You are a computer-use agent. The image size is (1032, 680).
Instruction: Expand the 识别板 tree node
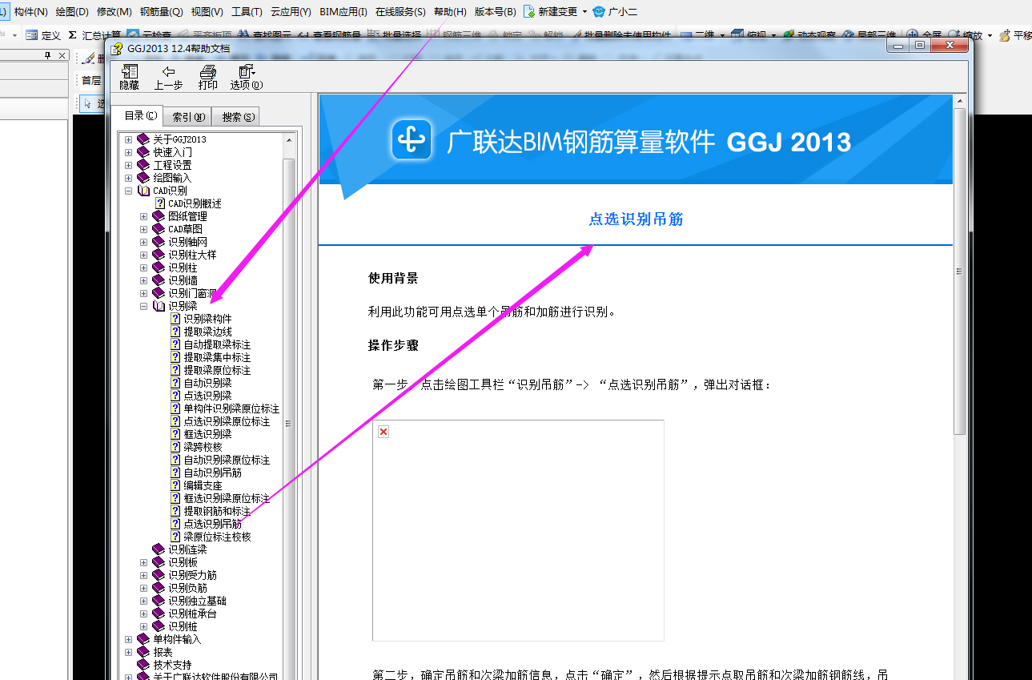144,562
